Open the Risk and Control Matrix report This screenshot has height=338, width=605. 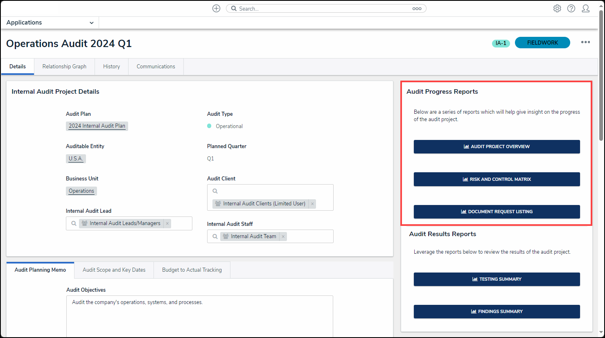tap(497, 179)
